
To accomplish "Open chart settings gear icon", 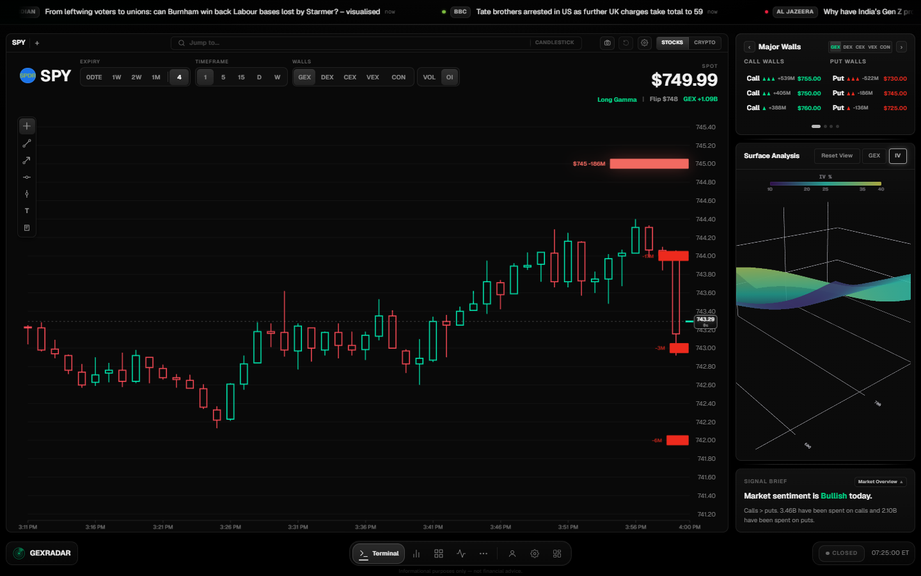I will tap(645, 43).
